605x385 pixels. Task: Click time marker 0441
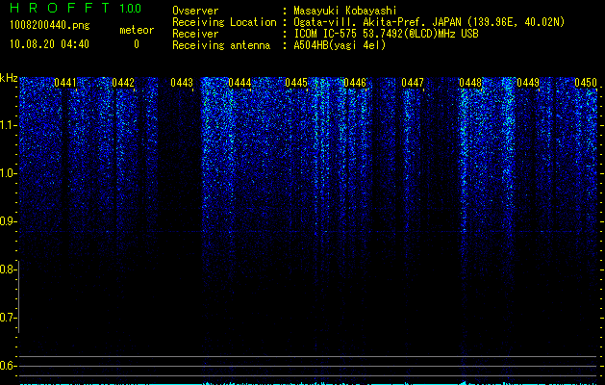(x=65, y=83)
